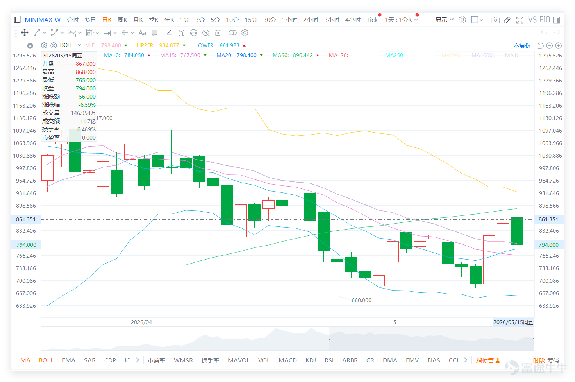The width and height of the screenshot is (575, 382).
Task: Delete drawings with the trash icon
Action: 218,33
